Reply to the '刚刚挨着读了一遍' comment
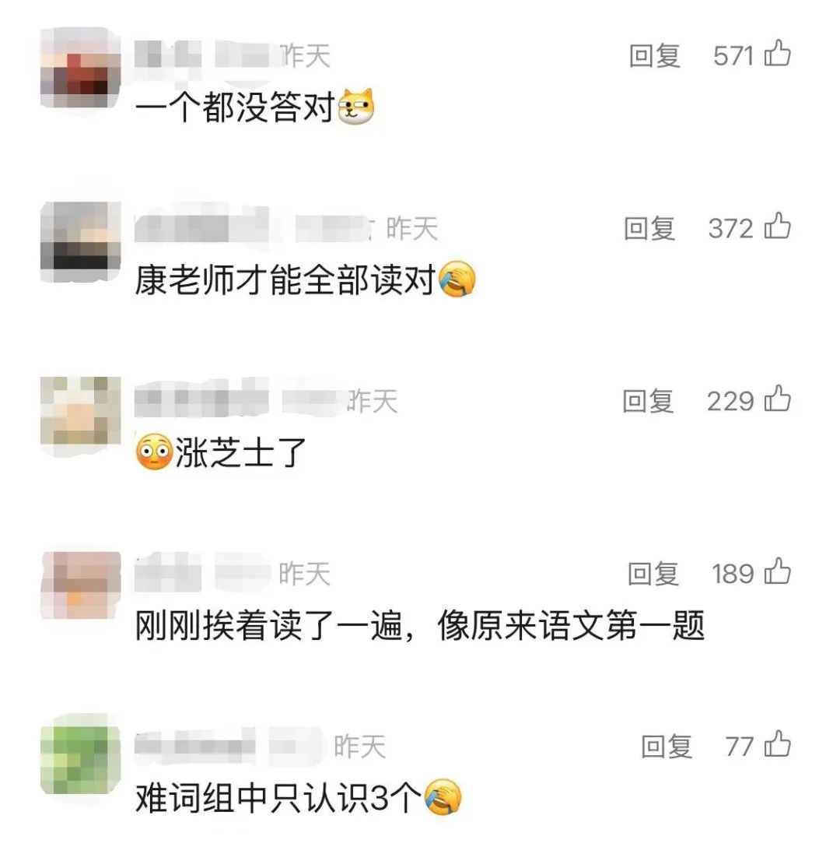The width and height of the screenshot is (840, 868). tap(653, 574)
